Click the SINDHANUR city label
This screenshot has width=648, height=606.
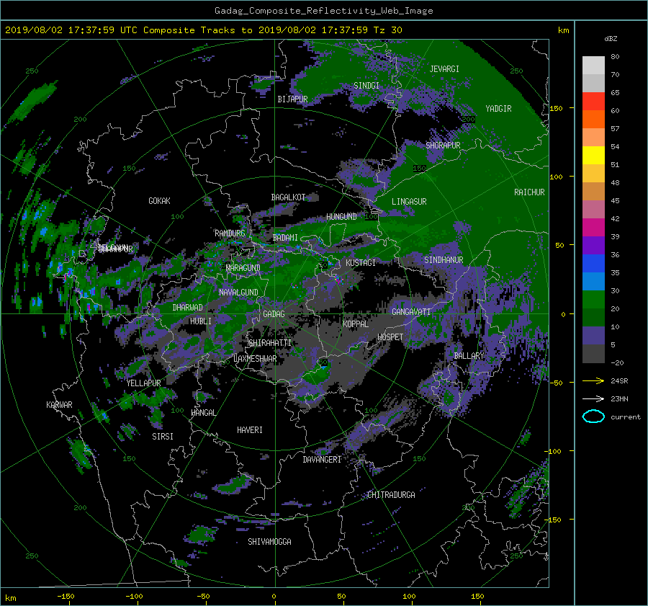click(444, 260)
